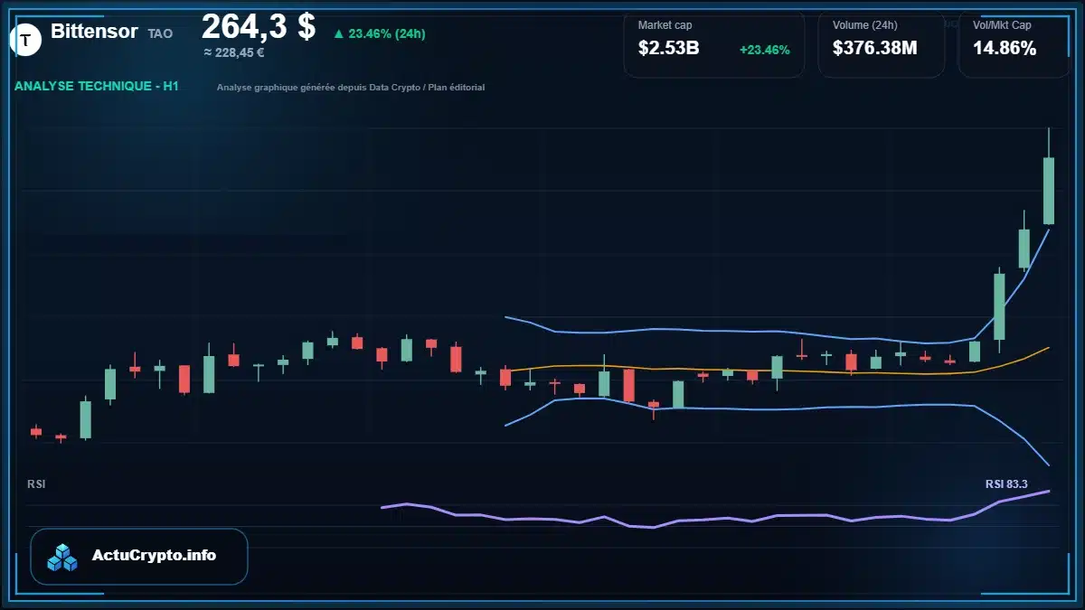
Task: Click the RSI 83.3 reading
Action: pos(1006,484)
